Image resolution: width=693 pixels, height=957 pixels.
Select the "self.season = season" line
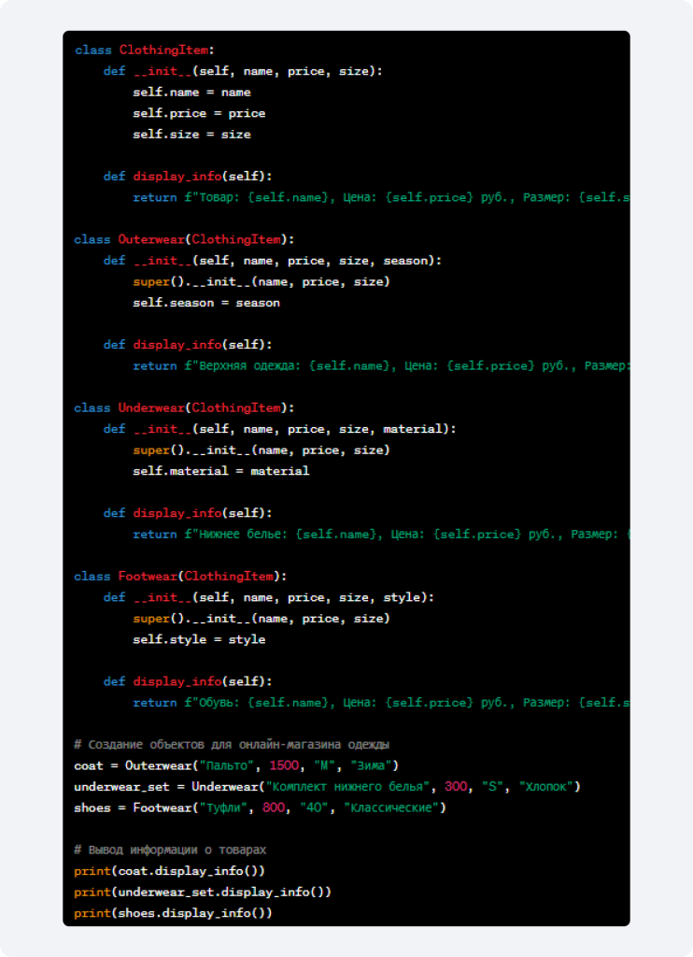point(206,303)
